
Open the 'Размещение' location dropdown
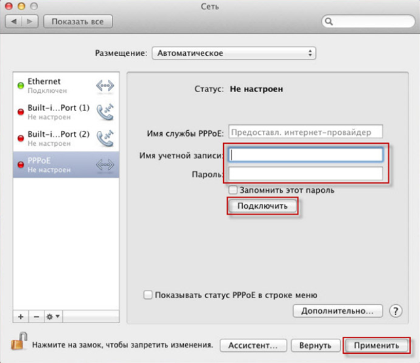(x=234, y=53)
